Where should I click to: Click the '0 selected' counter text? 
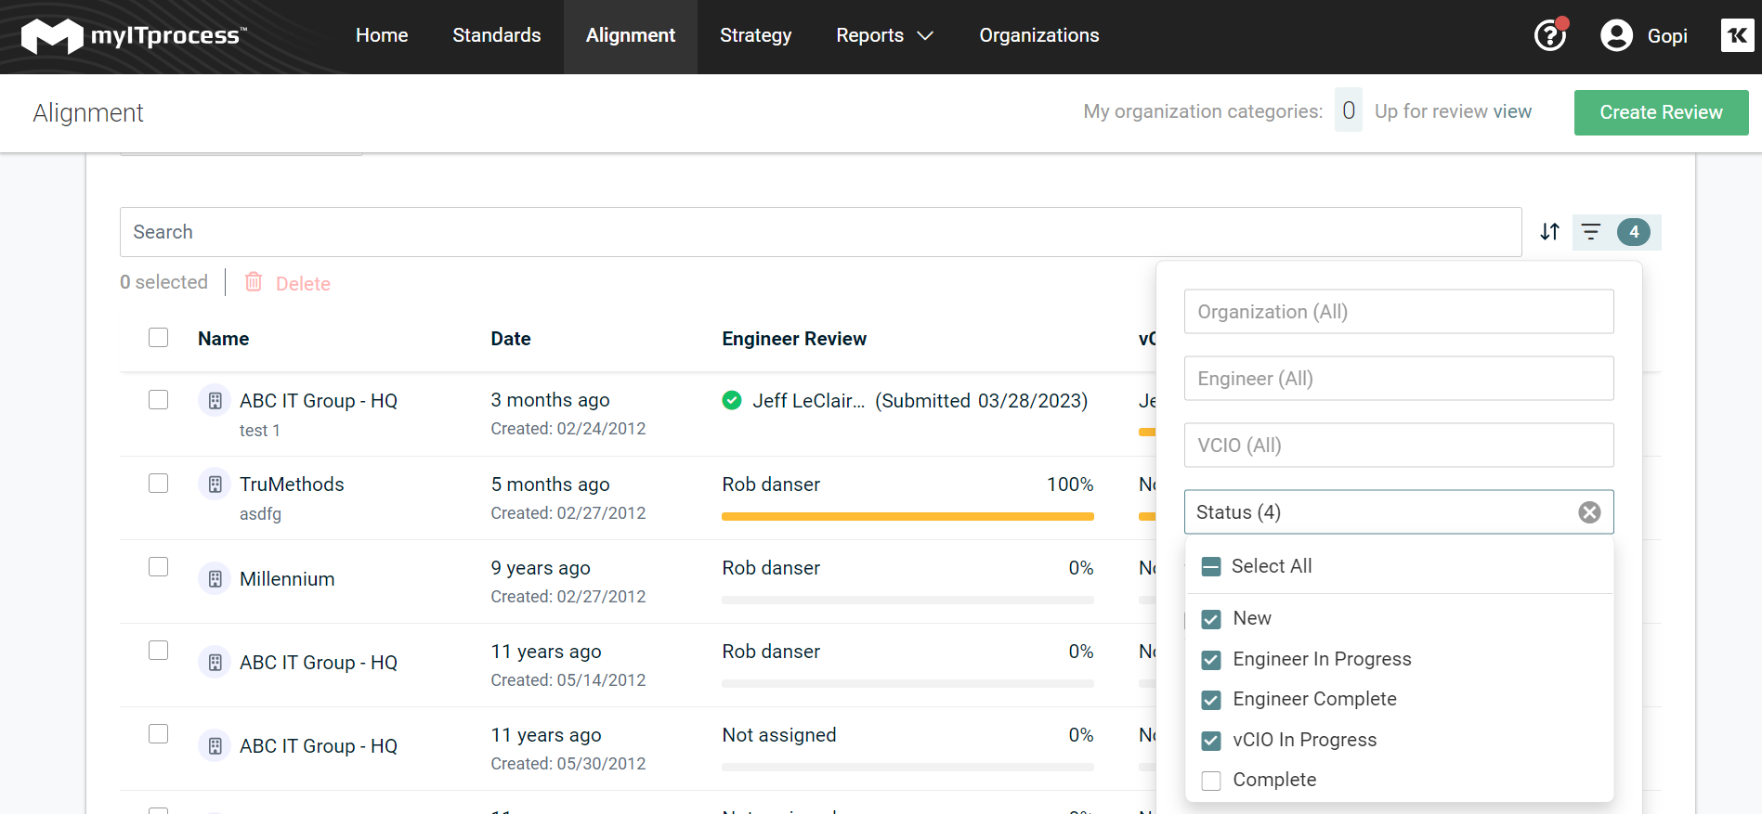pyautogui.click(x=163, y=282)
